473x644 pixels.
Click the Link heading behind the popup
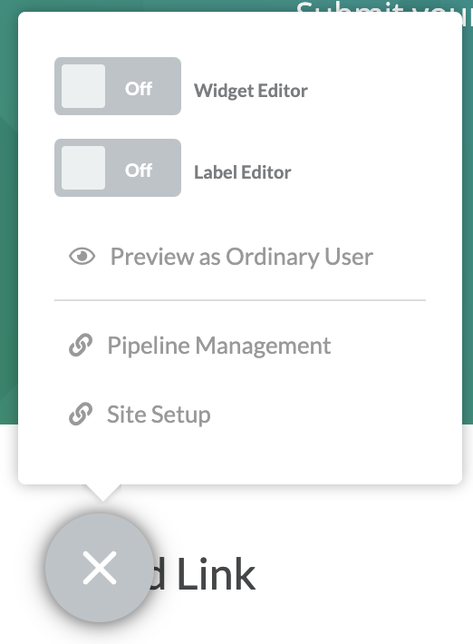(x=217, y=574)
